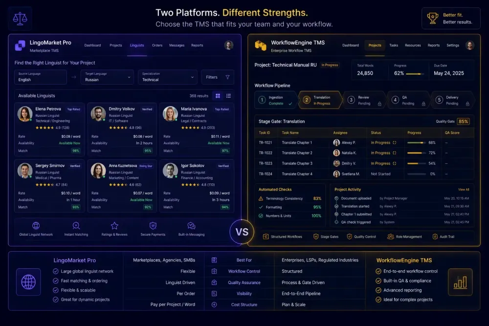Click the Numbers & Units check mark
The width and height of the screenshot is (489, 326).
261,216
